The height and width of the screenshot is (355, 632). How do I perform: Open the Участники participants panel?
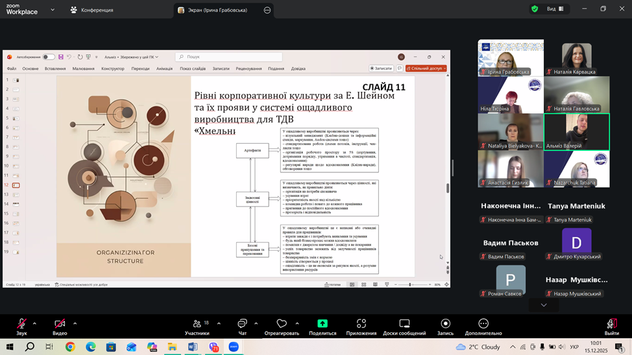197,324
